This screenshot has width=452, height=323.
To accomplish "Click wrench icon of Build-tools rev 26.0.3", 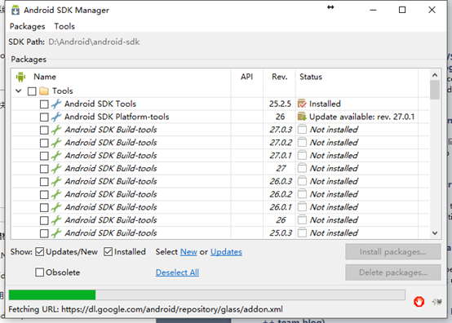I will point(56,181).
